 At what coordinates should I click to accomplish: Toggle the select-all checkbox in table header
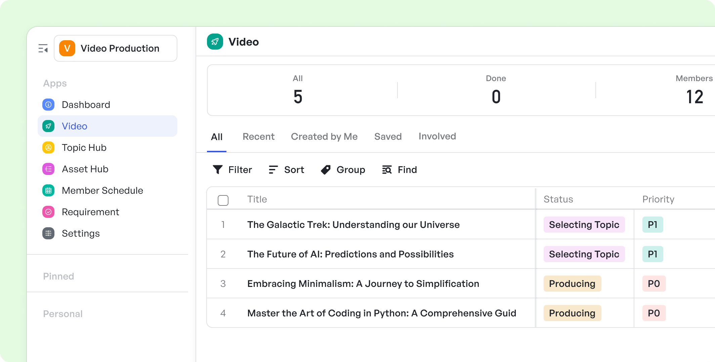click(223, 200)
